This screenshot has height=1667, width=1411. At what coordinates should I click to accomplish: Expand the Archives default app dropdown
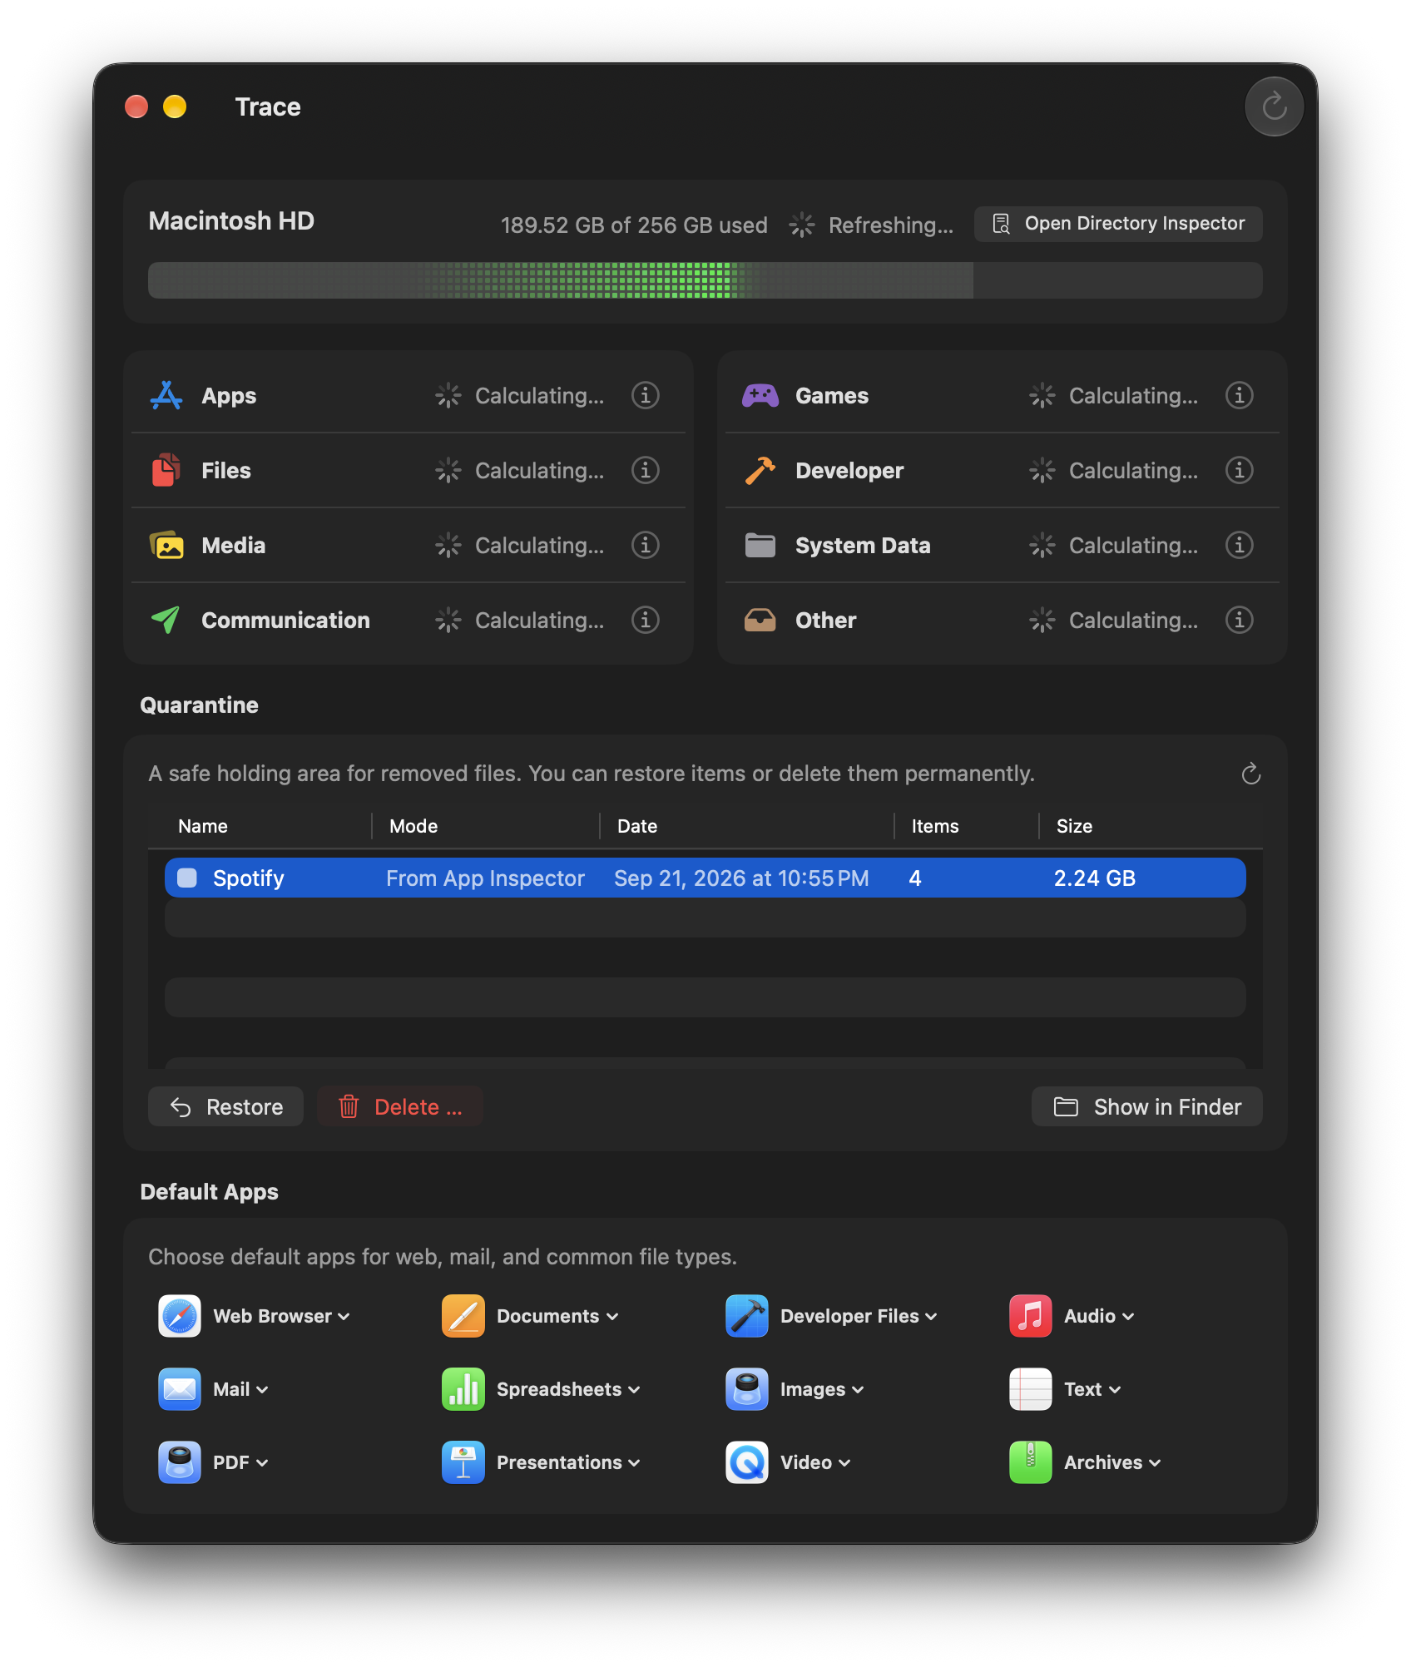tap(1112, 1462)
